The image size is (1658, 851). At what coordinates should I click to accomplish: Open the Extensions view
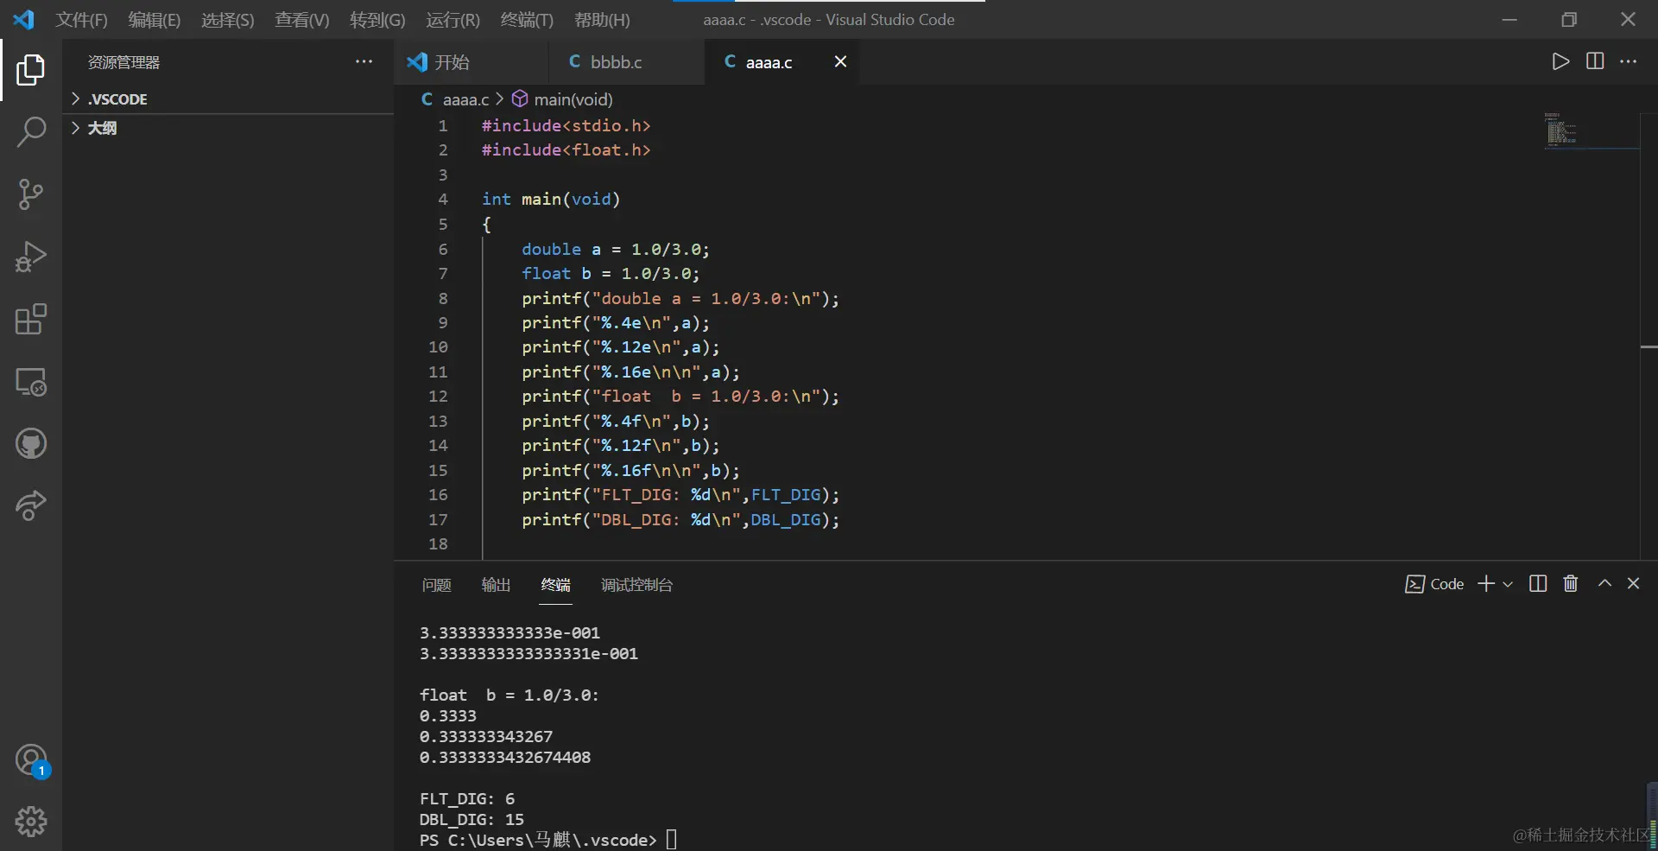click(x=31, y=319)
